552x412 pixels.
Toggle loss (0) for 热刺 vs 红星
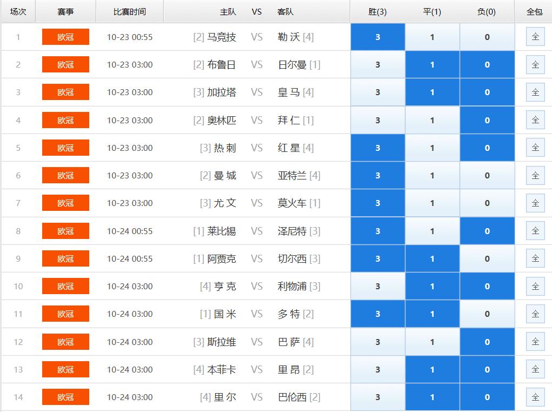tap(487, 148)
